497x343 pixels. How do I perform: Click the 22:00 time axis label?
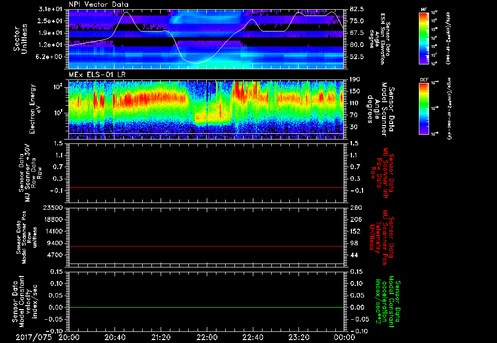(x=207, y=337)
